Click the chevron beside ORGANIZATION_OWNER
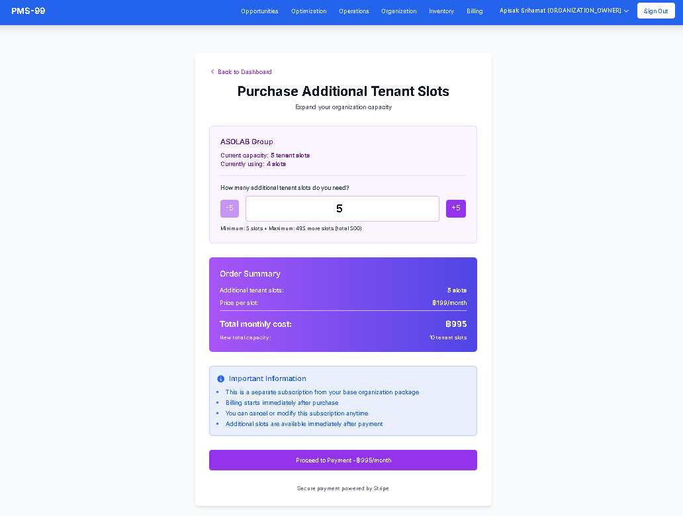This screenshot has height=516, width=683. 626,11
